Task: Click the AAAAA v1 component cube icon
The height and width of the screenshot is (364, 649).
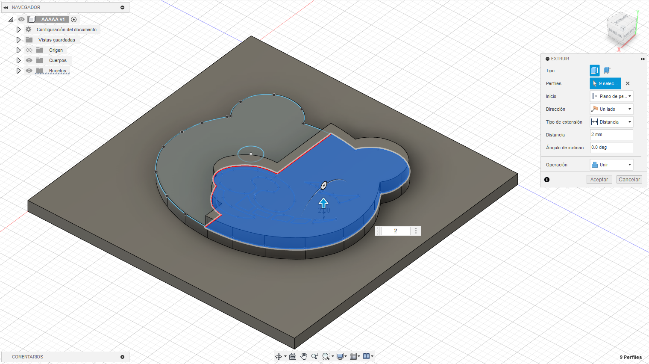Action: pyautogui.click(x=32, y=19)
